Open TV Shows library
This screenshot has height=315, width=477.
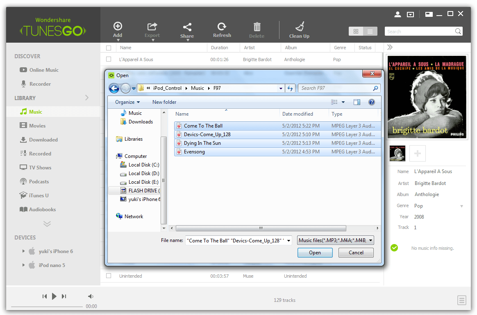click(36, 168)
